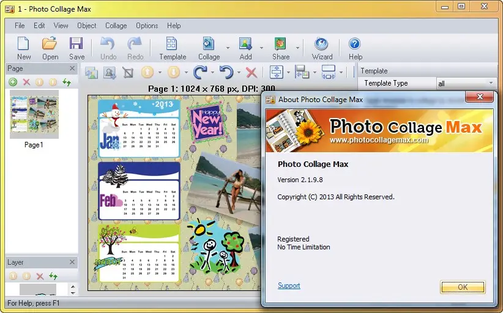
Task: Click the 'Version 2.1.9.8' text
Action: pos(300,180)
